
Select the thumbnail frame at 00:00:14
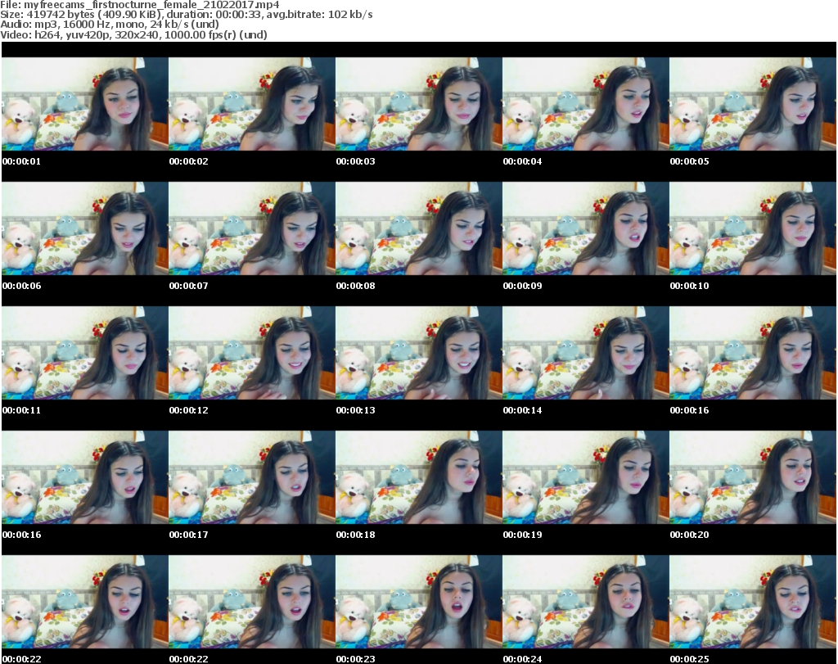586,353
